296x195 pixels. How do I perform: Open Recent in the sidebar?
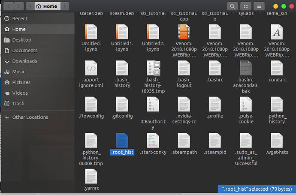[x=20, y=18]
